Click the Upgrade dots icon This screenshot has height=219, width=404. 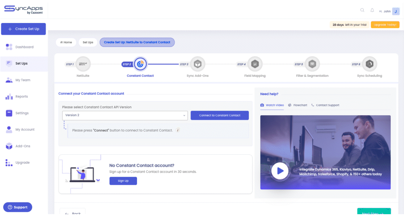coord(9,162)
